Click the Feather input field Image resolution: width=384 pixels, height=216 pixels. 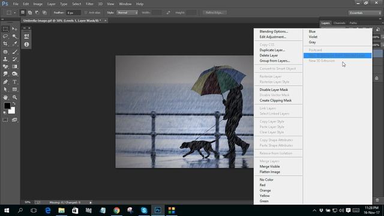click(73, 13)
